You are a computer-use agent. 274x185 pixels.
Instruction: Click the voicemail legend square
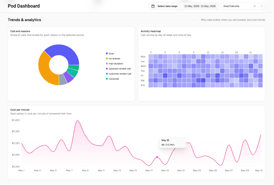tap(107, 79)
